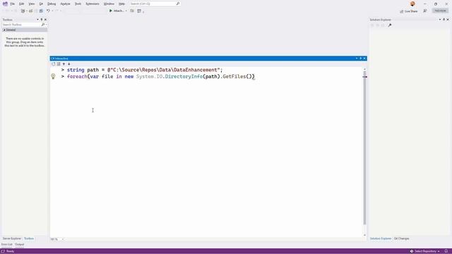
Task: Open the View menu
Action: coord(31,4)
